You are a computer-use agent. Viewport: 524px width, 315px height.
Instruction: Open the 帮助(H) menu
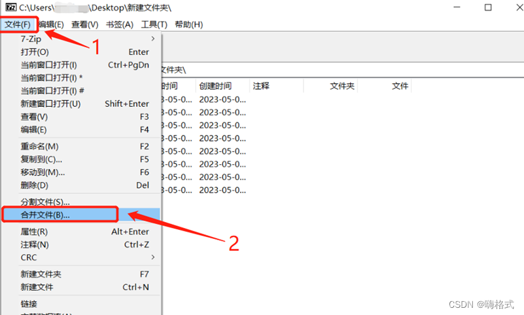click(x=189, y=24)
